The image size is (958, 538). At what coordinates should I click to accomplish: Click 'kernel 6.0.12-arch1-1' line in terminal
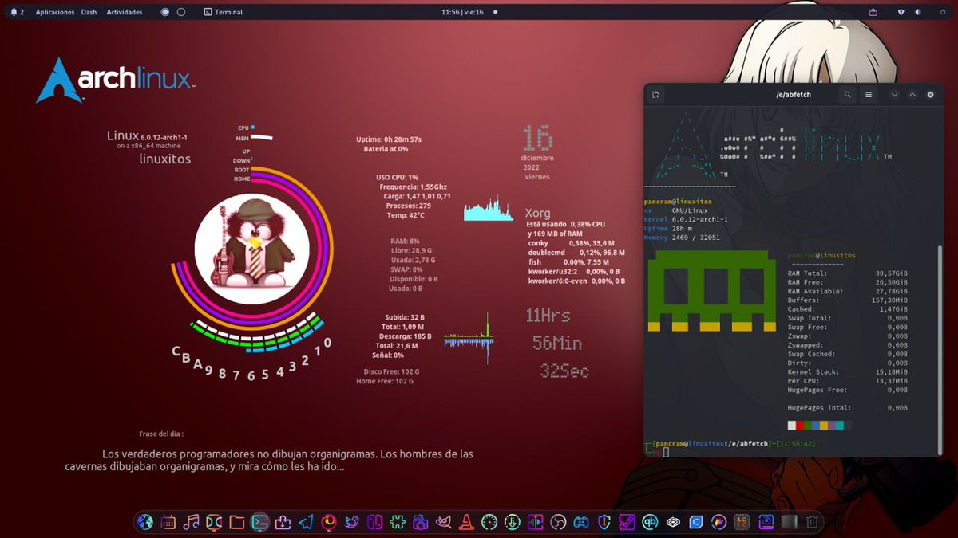(x=686, y=219)
